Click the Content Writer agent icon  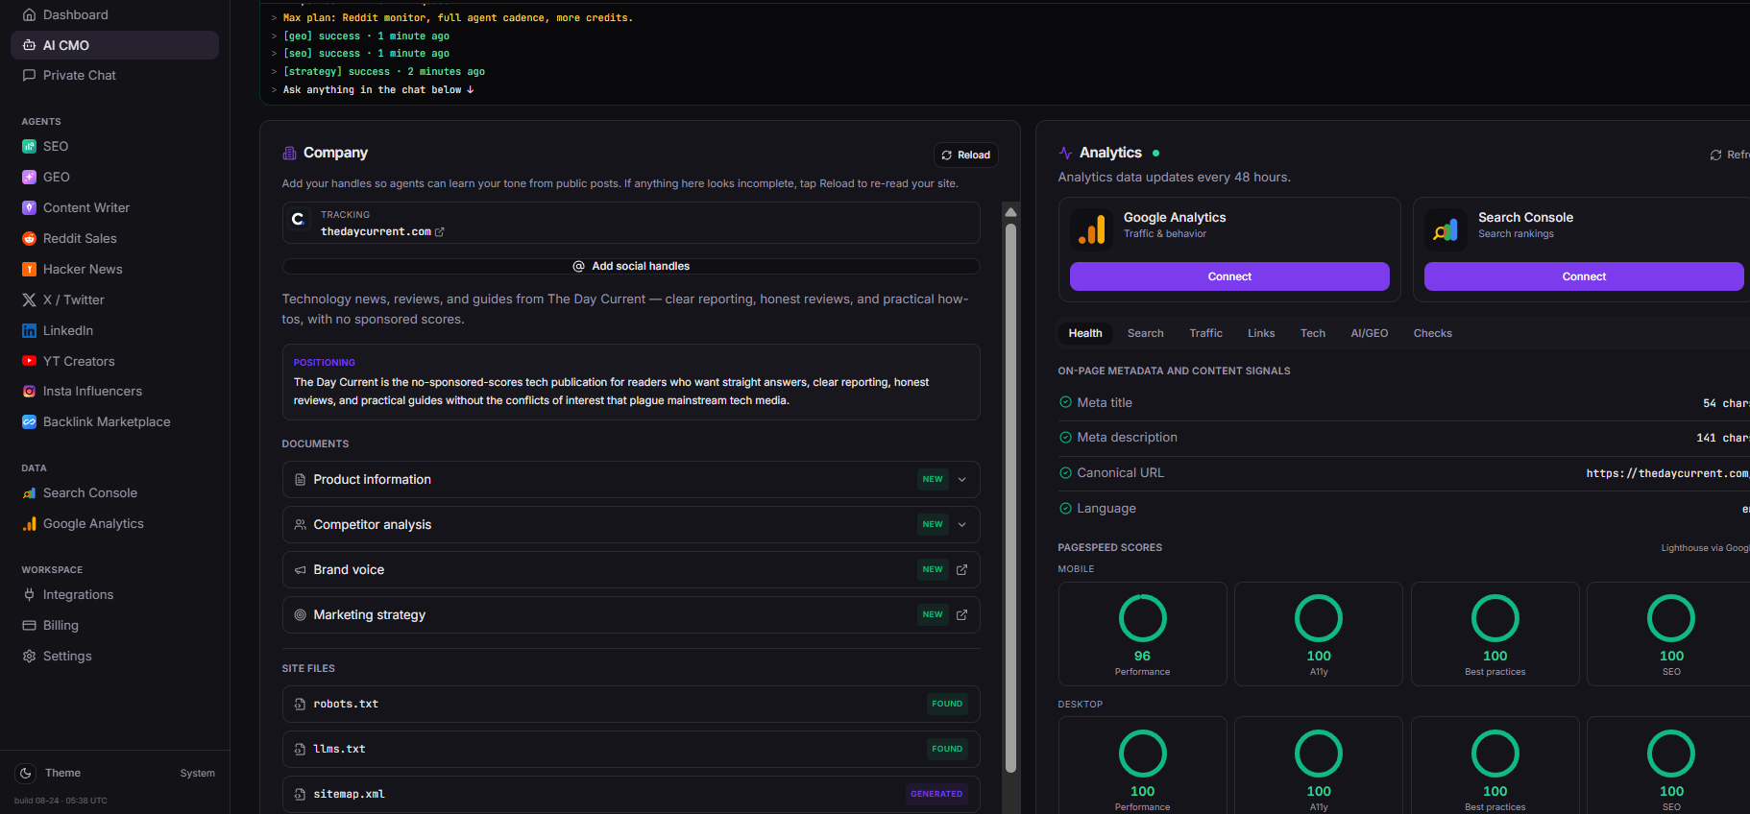tap(29, 207)
